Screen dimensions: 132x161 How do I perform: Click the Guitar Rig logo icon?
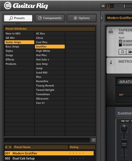8,5
